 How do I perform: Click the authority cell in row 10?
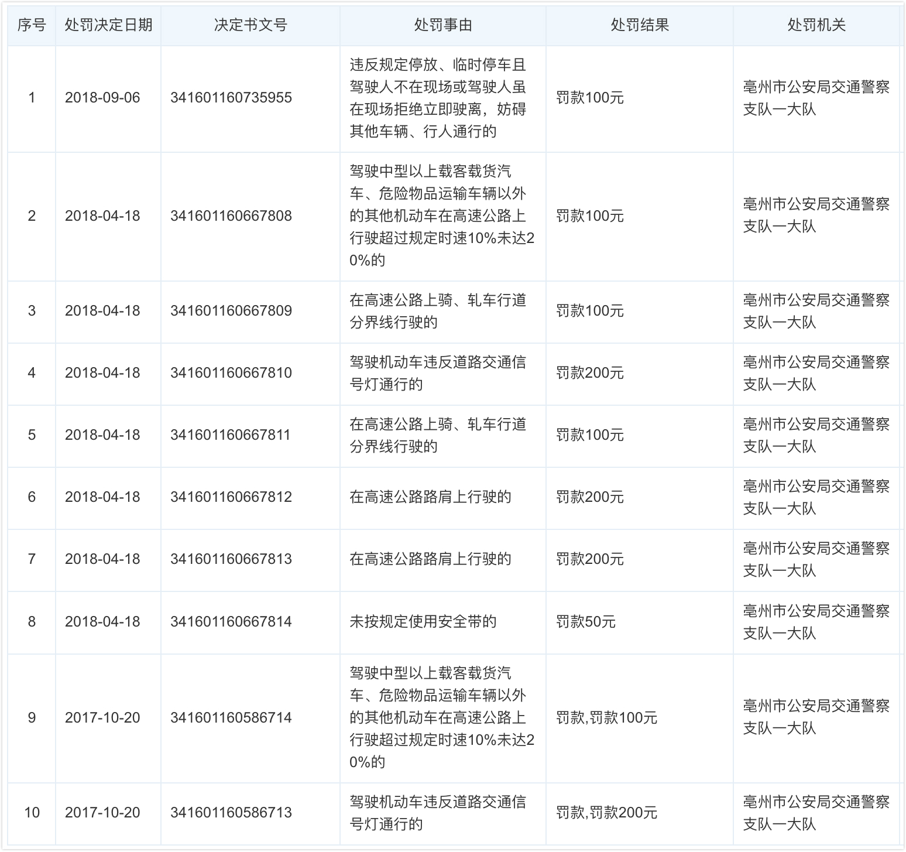(x=816, y=813)
